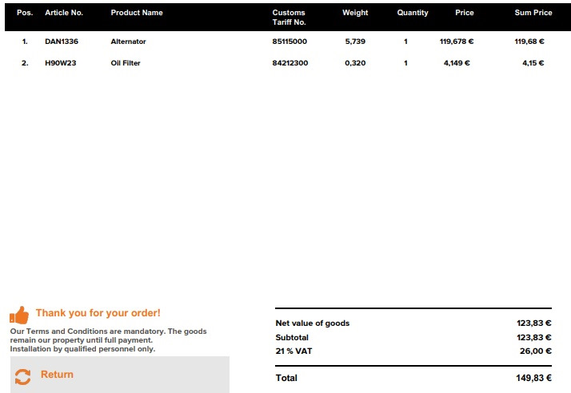571x393 pixels.
Task: Select article number H90W23
Action: (x=61, y=63)
